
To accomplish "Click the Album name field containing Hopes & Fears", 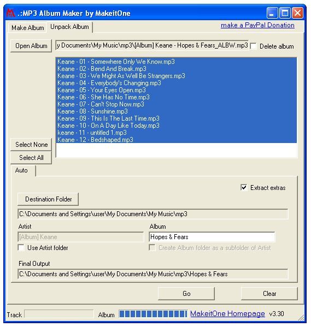I will (x=212, y=237).
